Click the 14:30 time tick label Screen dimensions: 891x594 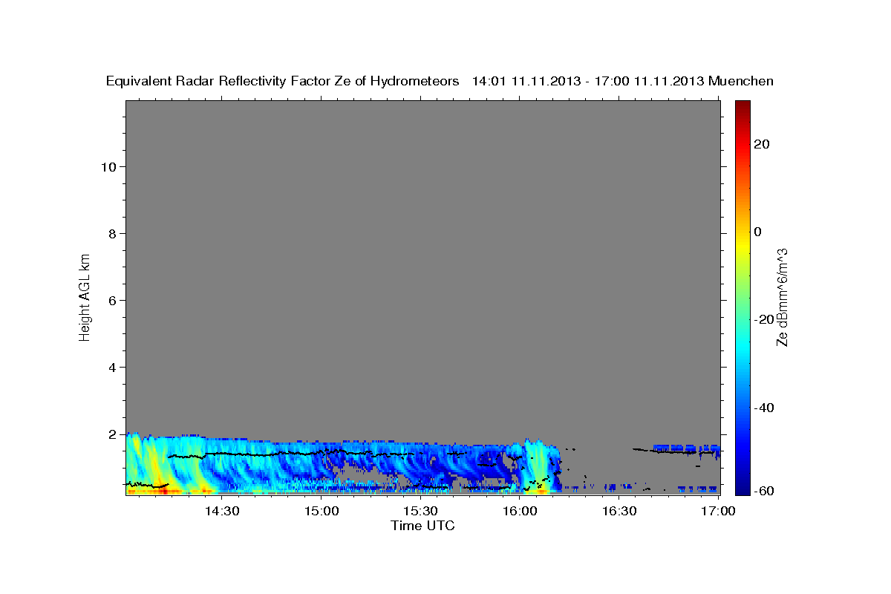221,512
